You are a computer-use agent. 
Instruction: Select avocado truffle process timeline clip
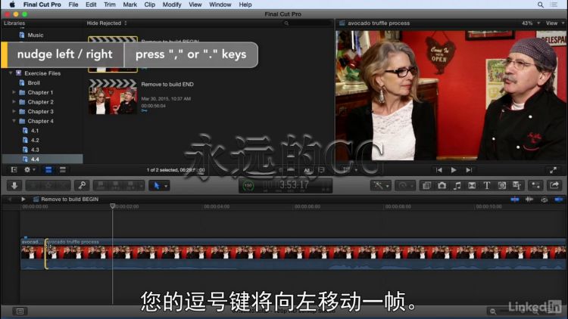305,253
